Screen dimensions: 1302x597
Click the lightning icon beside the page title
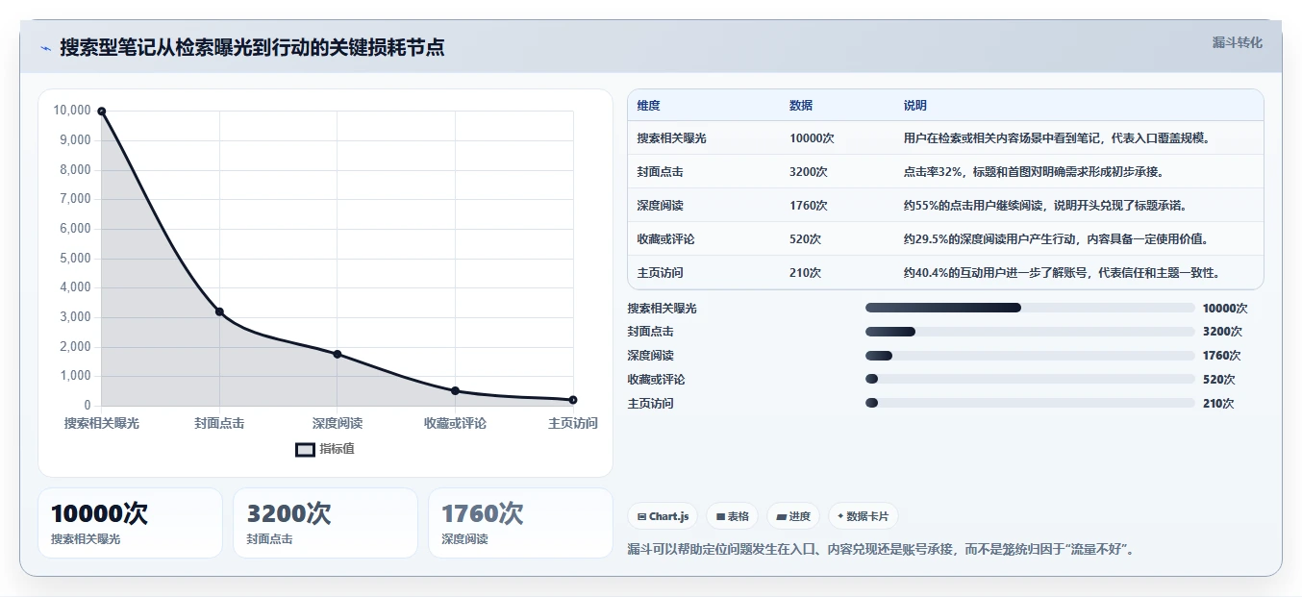pos(45,48)
